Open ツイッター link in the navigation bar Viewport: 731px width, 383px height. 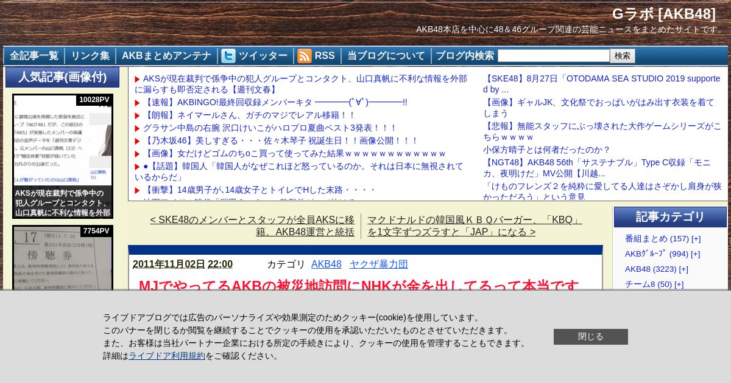[x=263, y=56]
